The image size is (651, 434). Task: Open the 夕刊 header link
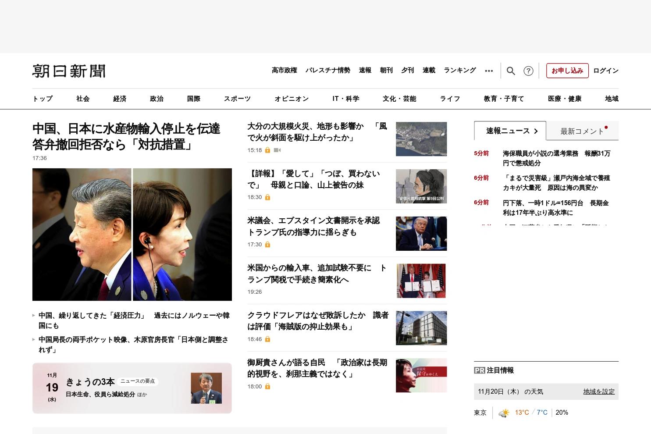(x=408, y=70)
